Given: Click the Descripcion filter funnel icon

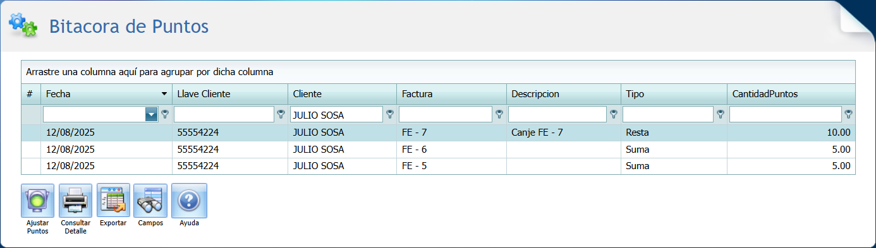Looking at the screenshot, I should 613,114.
